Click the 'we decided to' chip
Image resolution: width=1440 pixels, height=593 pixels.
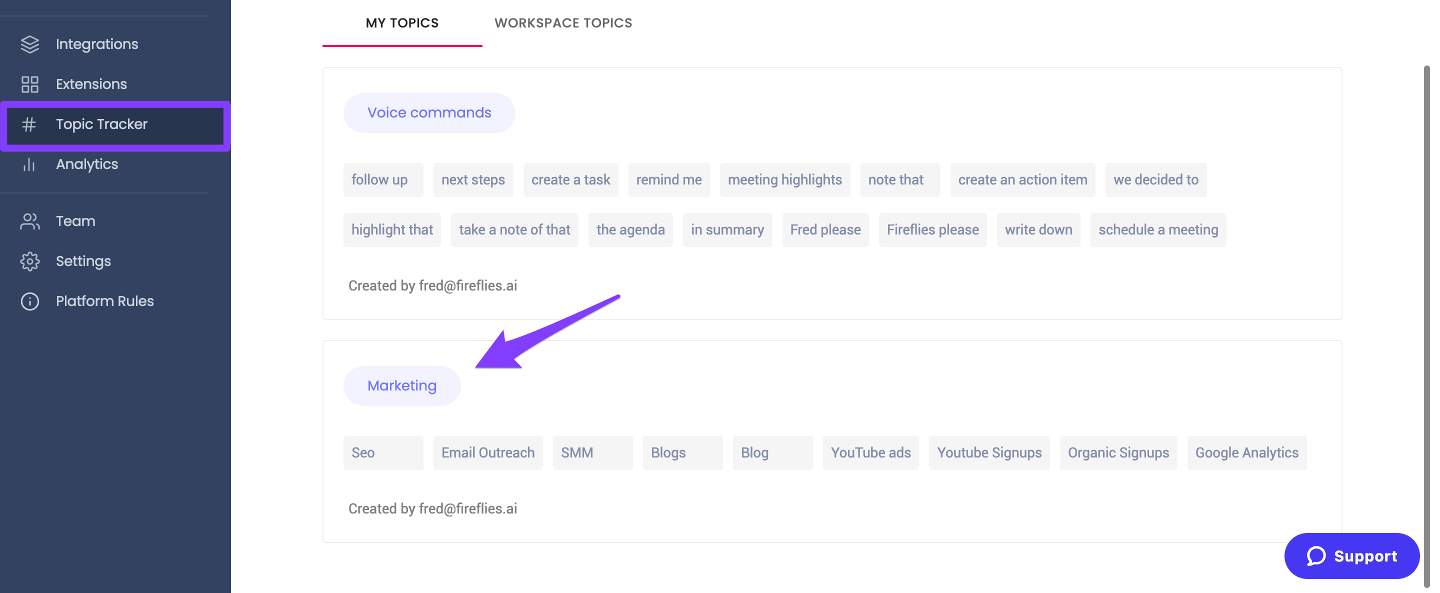click(x=1155, y=180)
